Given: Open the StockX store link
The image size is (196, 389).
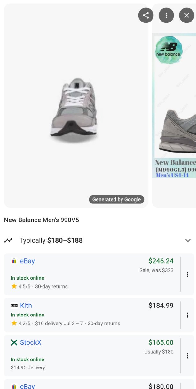Looking at the screenshot, I should (x=31, y=342).
